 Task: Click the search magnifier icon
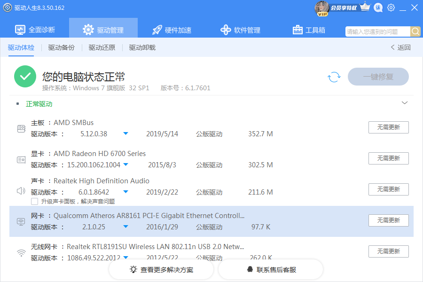(415, 31)
